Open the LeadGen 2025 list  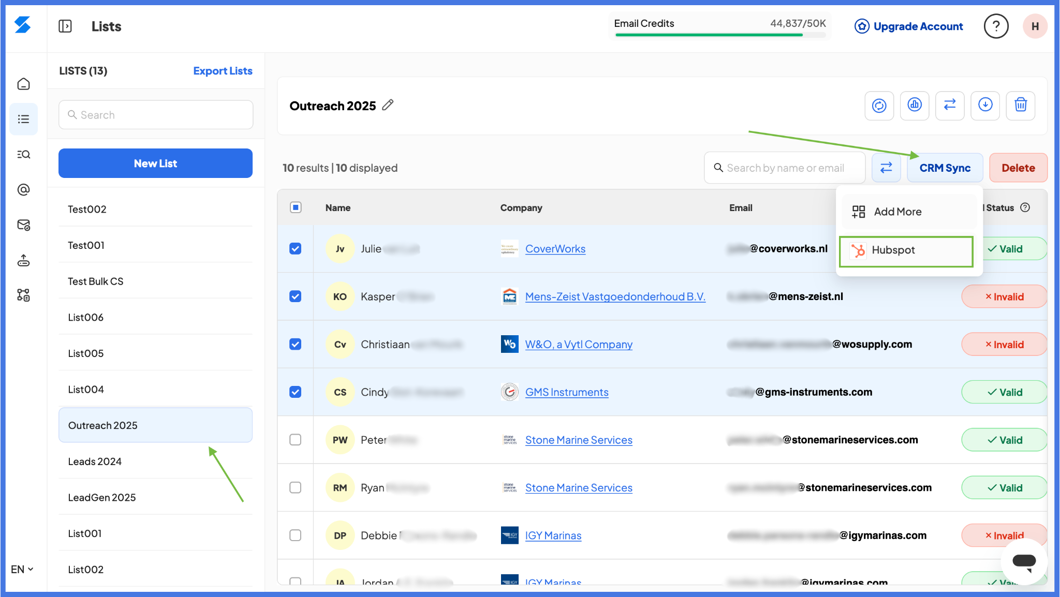tap(155, 498)
